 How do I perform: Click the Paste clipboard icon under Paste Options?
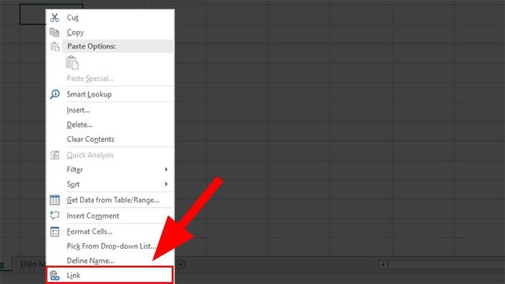(72, 63)
